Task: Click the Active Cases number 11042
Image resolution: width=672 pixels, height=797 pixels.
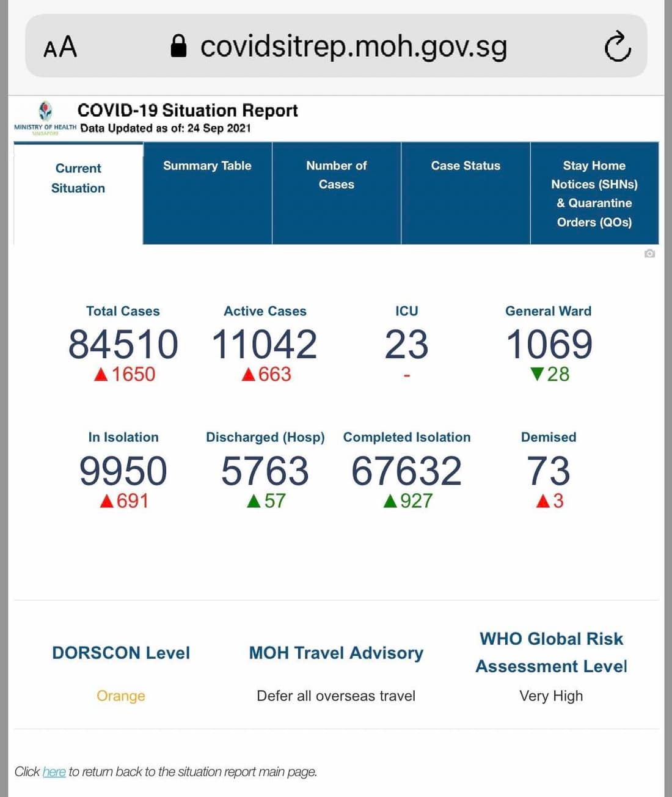Action: pyautogui.click(x=265, y=344)
